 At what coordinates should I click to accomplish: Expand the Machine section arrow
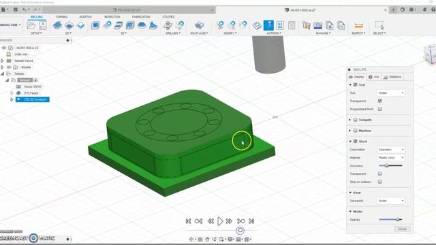click(350, 131)
